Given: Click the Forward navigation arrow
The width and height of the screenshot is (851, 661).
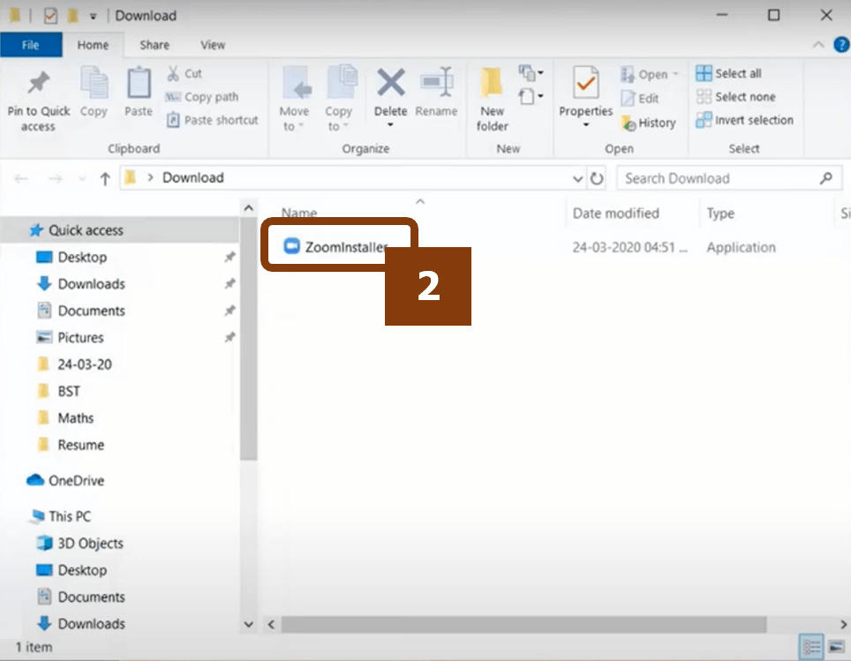Looking at the screenshot, I should click(x=56, y=178).
